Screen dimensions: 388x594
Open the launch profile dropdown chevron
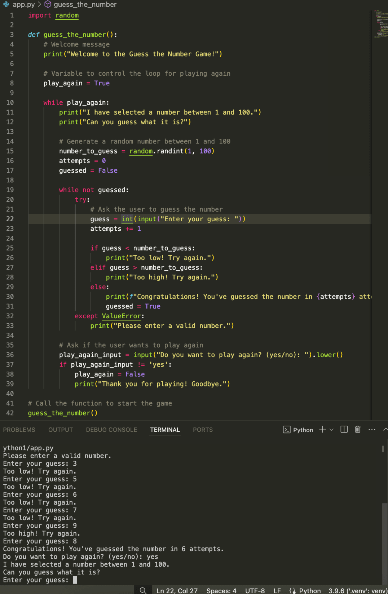click(332, 430)
